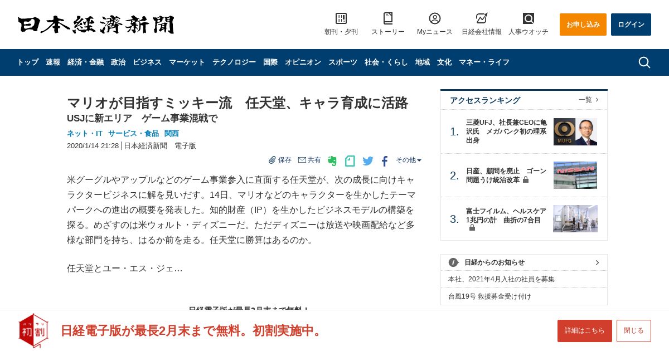
Task: Dismiss banner with 閉じる button
Action: (x=634, y=331)
